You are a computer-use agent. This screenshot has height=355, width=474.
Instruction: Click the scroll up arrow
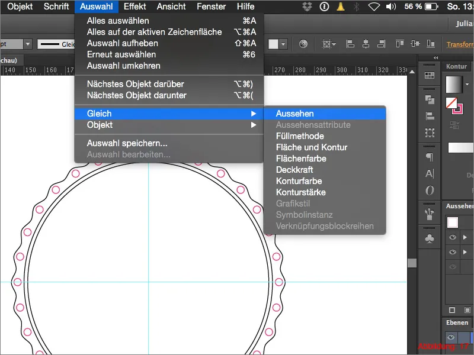[x=412, y=72]
